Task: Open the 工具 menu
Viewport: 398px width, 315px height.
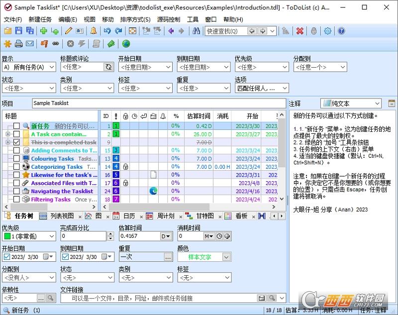Action: pyautogui.click(x=193, y=19)
